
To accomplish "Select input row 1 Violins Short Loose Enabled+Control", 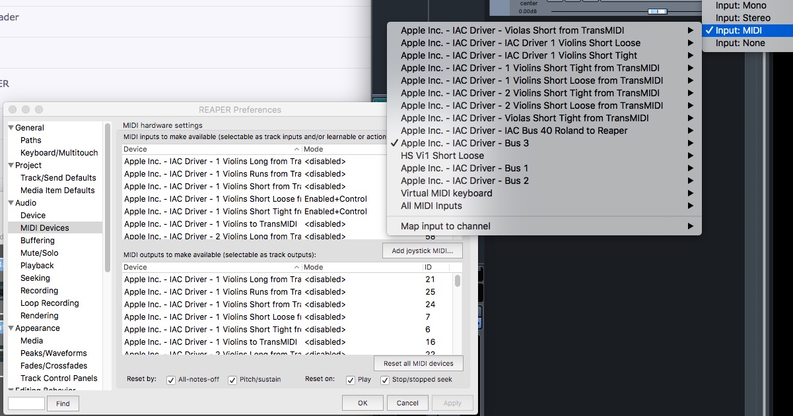I will tap(254, 199).
